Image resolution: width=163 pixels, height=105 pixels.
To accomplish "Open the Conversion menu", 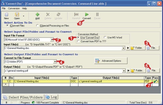I will [x=14, y=9].
